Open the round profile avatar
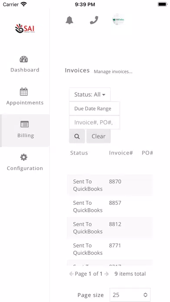170x302 pixels. pos(118,20)
